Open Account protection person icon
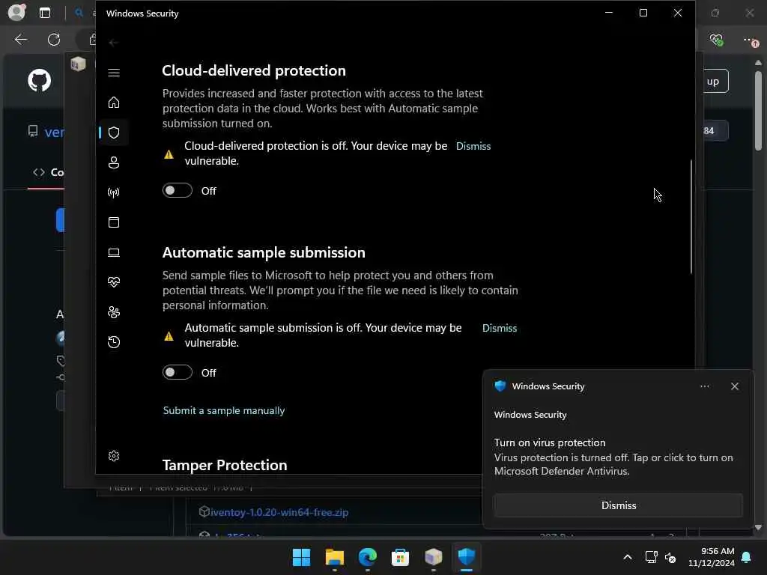767x575 pixels. 114,162
